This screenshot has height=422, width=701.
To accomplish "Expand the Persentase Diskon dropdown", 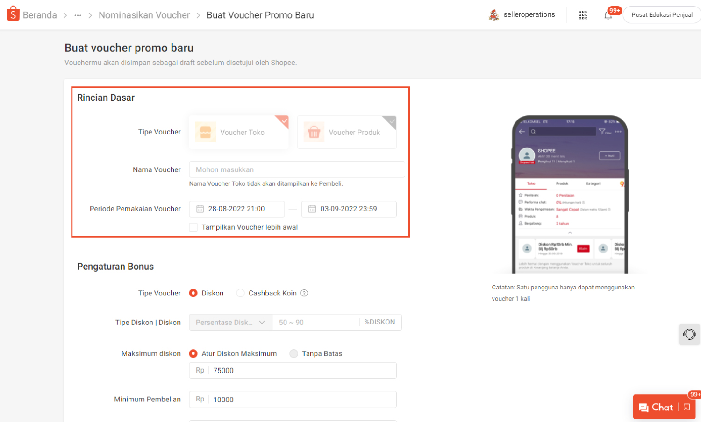I will [x=230, y=323].
